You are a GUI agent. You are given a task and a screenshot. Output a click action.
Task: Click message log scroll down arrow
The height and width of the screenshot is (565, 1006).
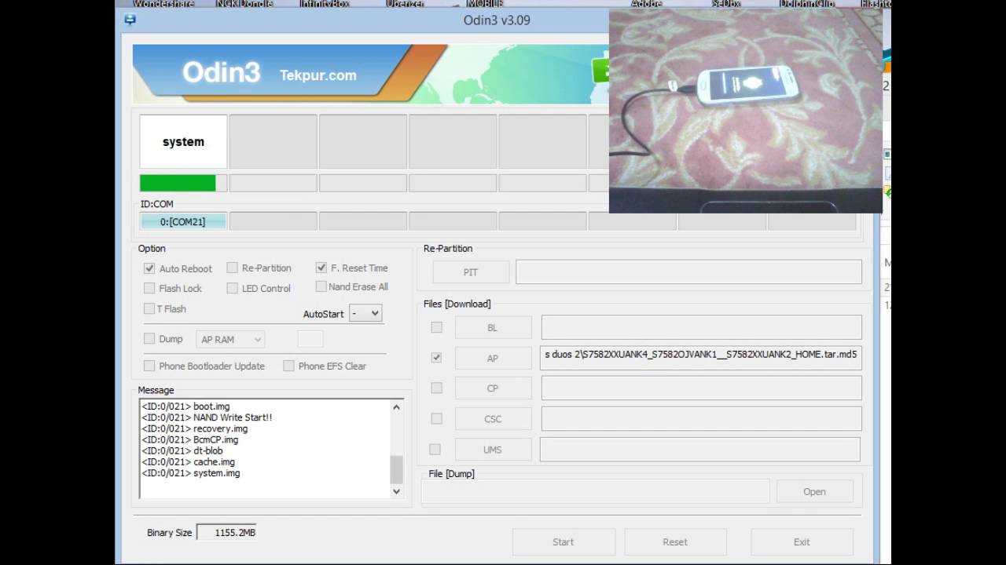pos(396,491)
